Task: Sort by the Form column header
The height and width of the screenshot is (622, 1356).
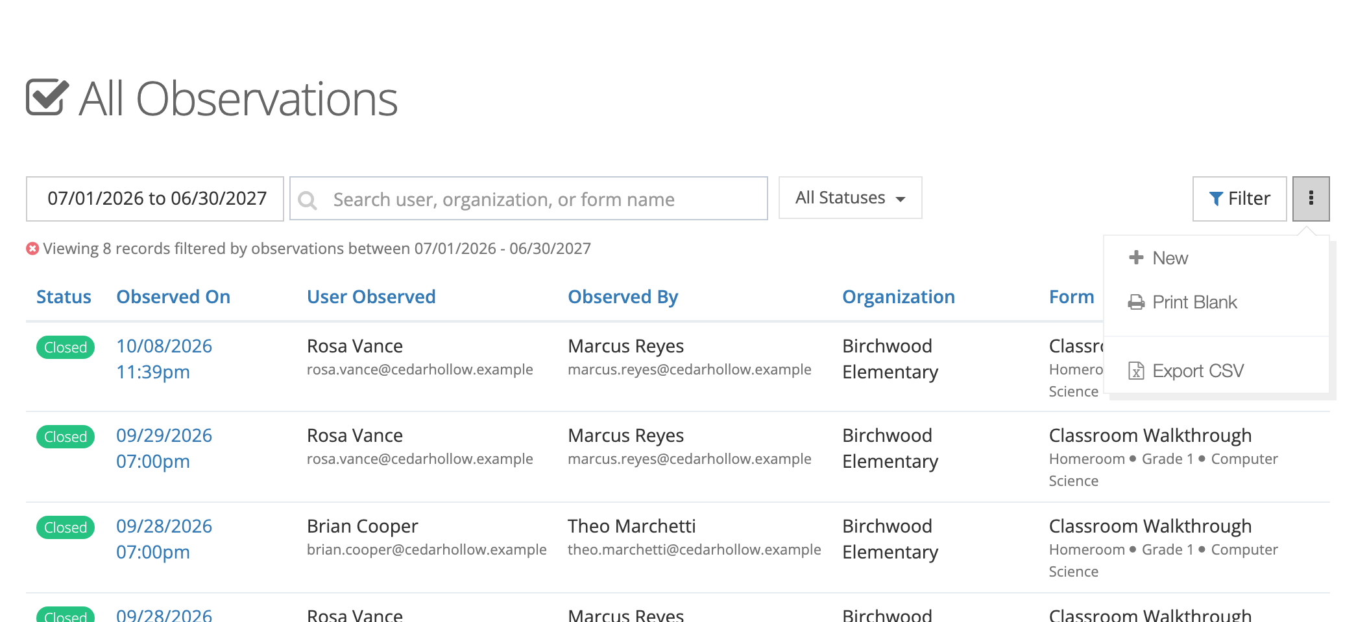Action: tap(1072, 297)
